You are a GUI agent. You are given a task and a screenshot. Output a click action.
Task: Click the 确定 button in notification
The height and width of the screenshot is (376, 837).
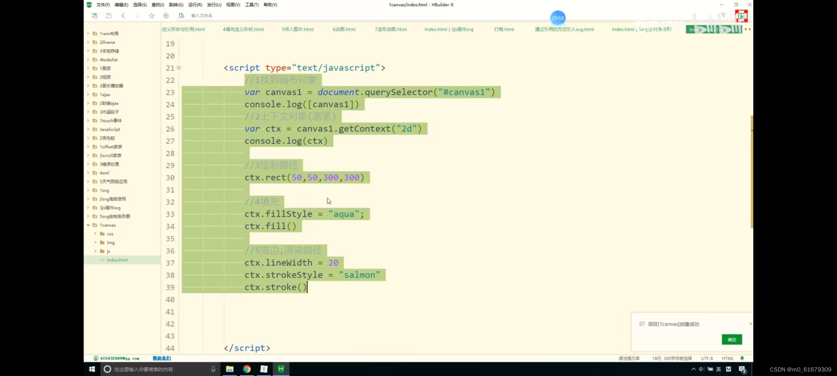[732, 339]
